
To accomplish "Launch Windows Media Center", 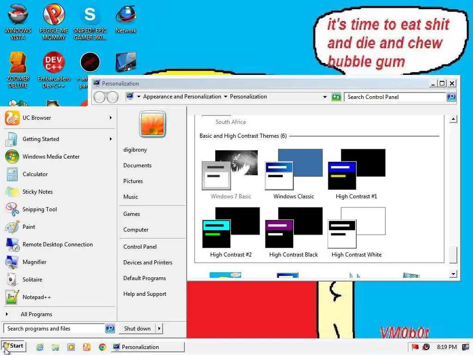I will pos(60,157).
